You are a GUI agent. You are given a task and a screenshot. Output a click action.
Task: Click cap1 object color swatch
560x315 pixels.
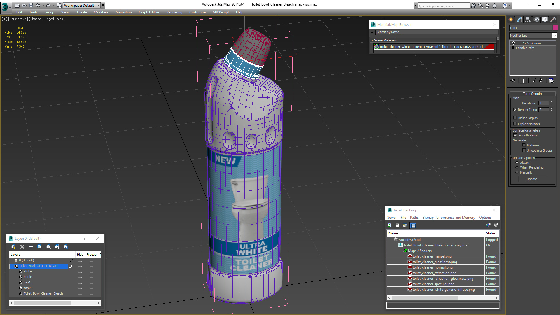[555, 28]
